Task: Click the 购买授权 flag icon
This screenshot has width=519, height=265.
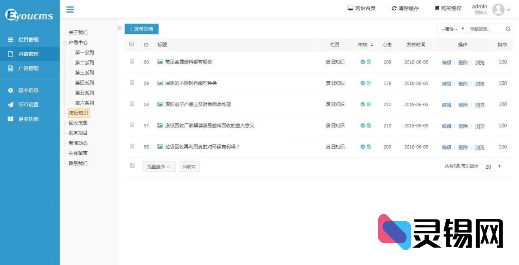Action: (x=437, y=8)
